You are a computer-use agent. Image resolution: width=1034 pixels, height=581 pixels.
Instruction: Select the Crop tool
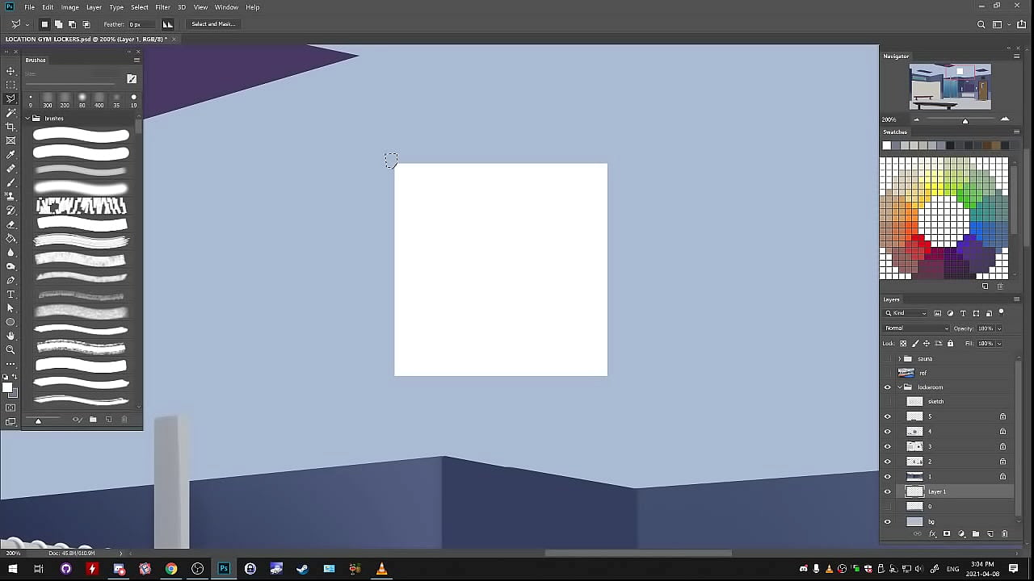coord(11,127)
